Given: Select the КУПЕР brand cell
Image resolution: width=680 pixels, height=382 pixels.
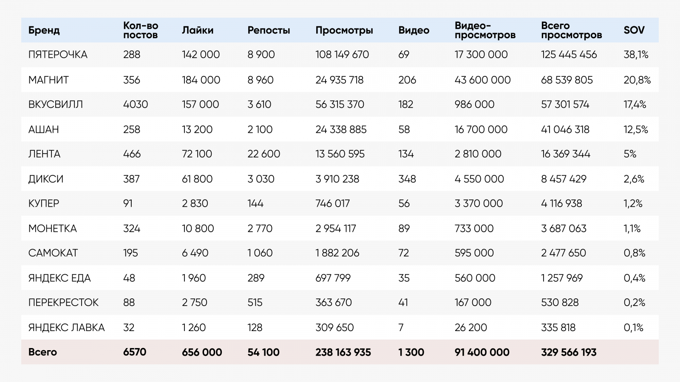Looking at the screenshot, I should point(44,204).
